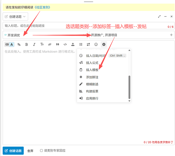Click the composer resize grippie handle
Screen dimensions: 175x156
(89, 2)
